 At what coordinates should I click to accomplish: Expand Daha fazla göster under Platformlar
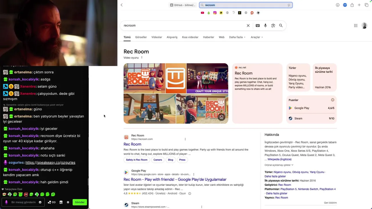point(277,193)
